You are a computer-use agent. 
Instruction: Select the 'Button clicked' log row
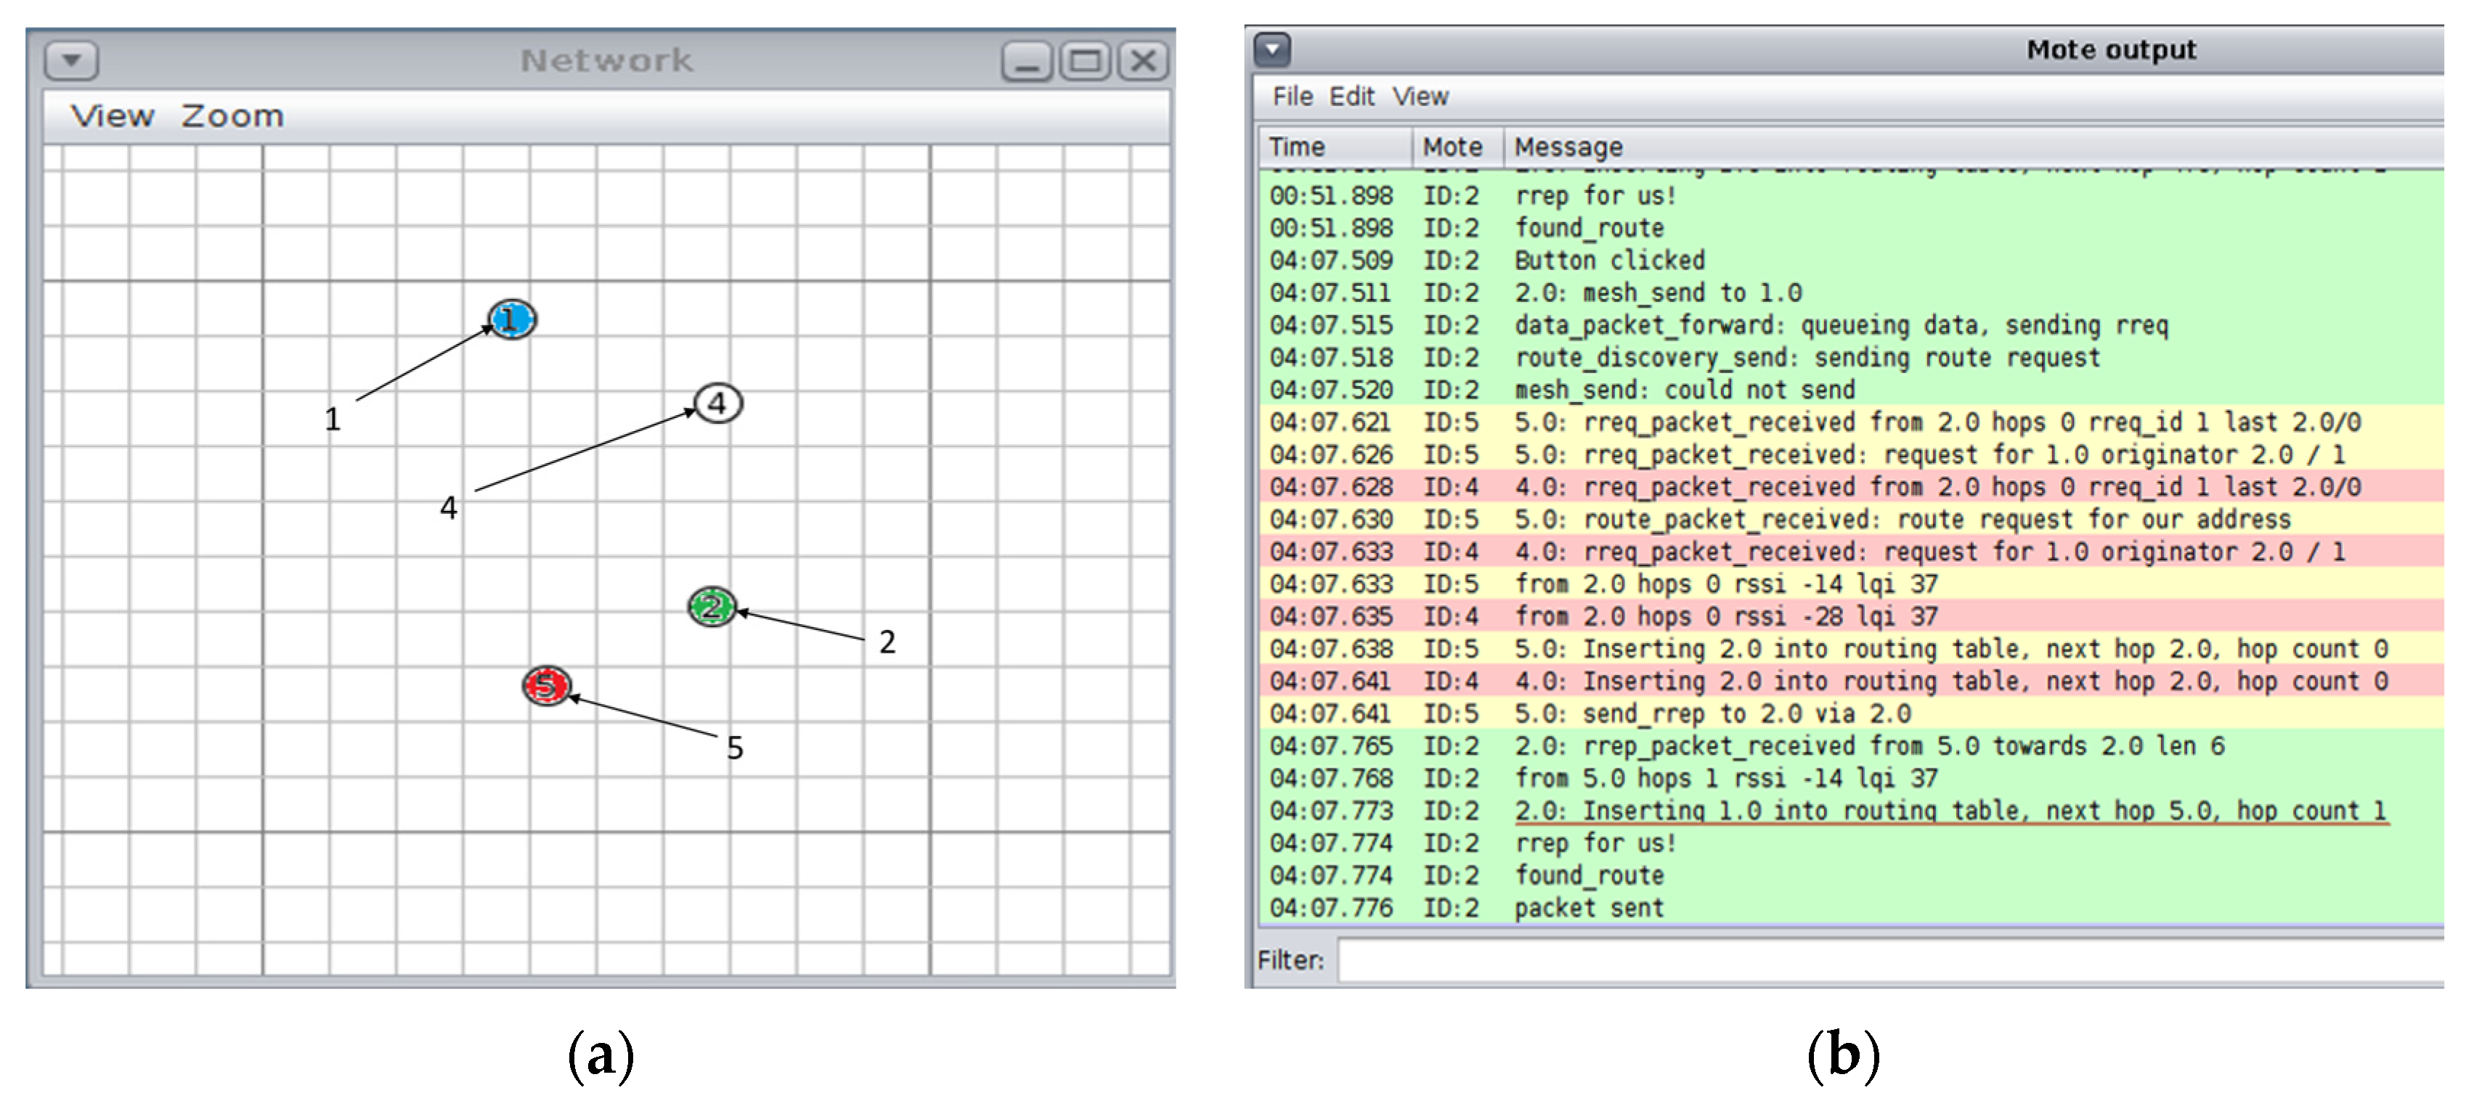point(1608,260)
